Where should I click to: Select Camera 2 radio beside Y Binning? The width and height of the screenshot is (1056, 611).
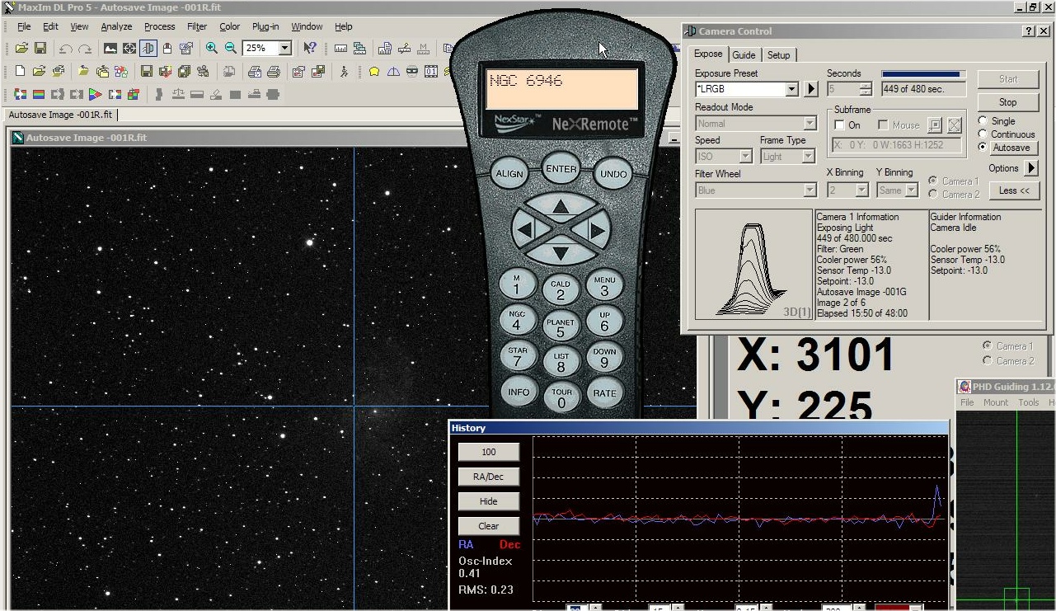click(933, 194)
